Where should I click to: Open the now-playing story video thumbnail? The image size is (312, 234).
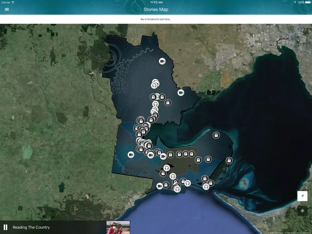pyautogui.click(x=118, y=227)
